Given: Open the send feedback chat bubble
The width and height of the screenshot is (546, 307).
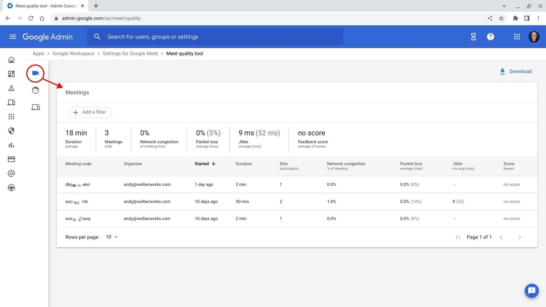Looking at the screenshot, I should click(x=531, y=291).
